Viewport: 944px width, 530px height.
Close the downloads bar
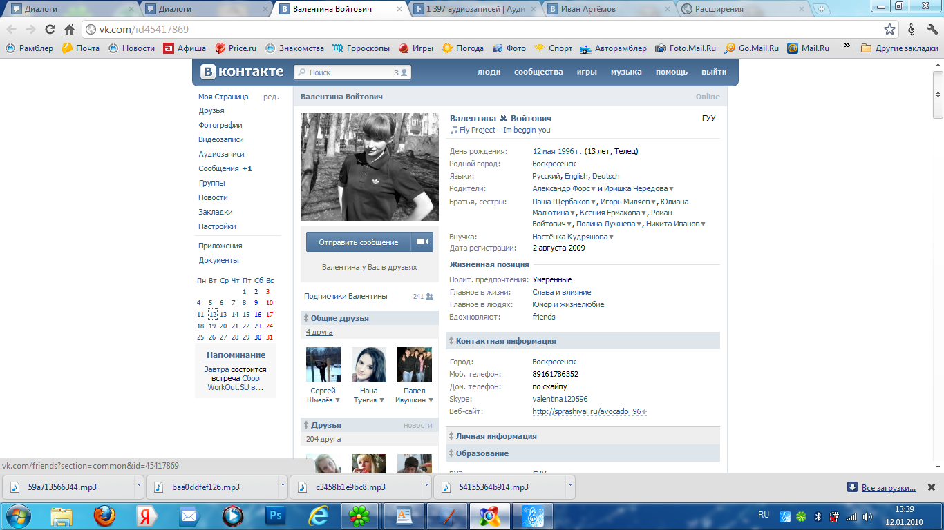coord(930,487)
